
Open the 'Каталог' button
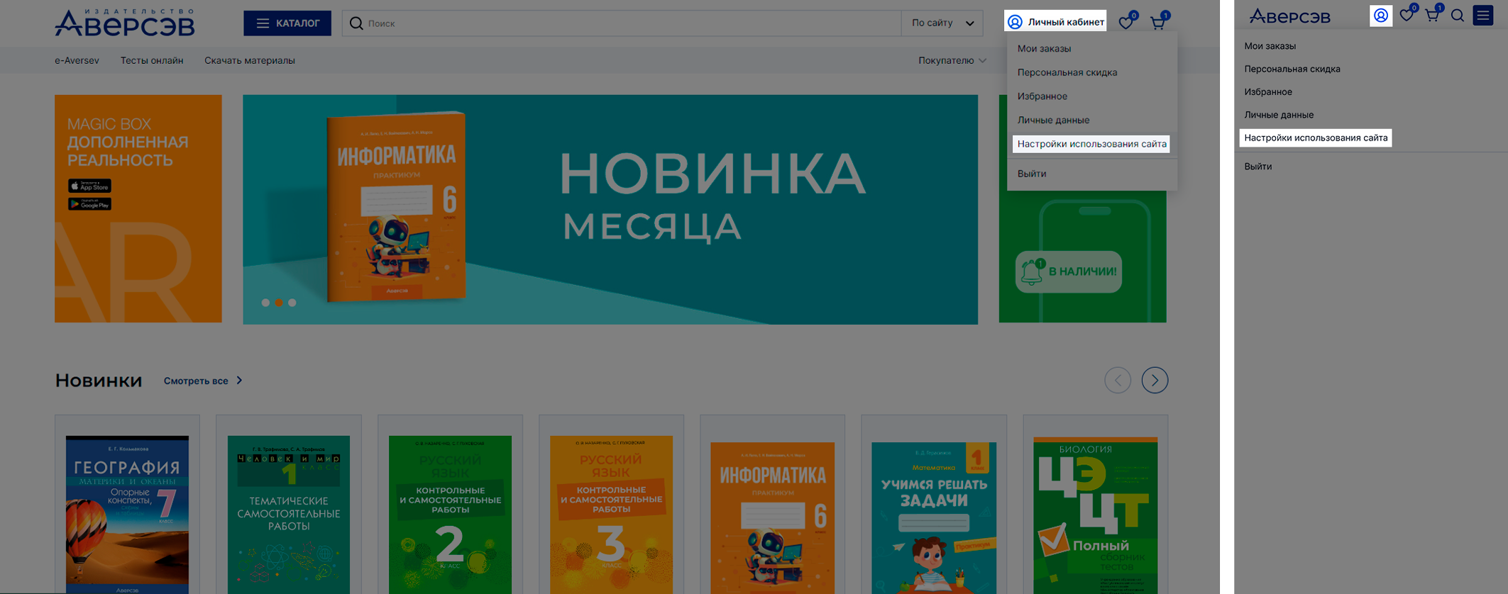click(x=287, y=23)
